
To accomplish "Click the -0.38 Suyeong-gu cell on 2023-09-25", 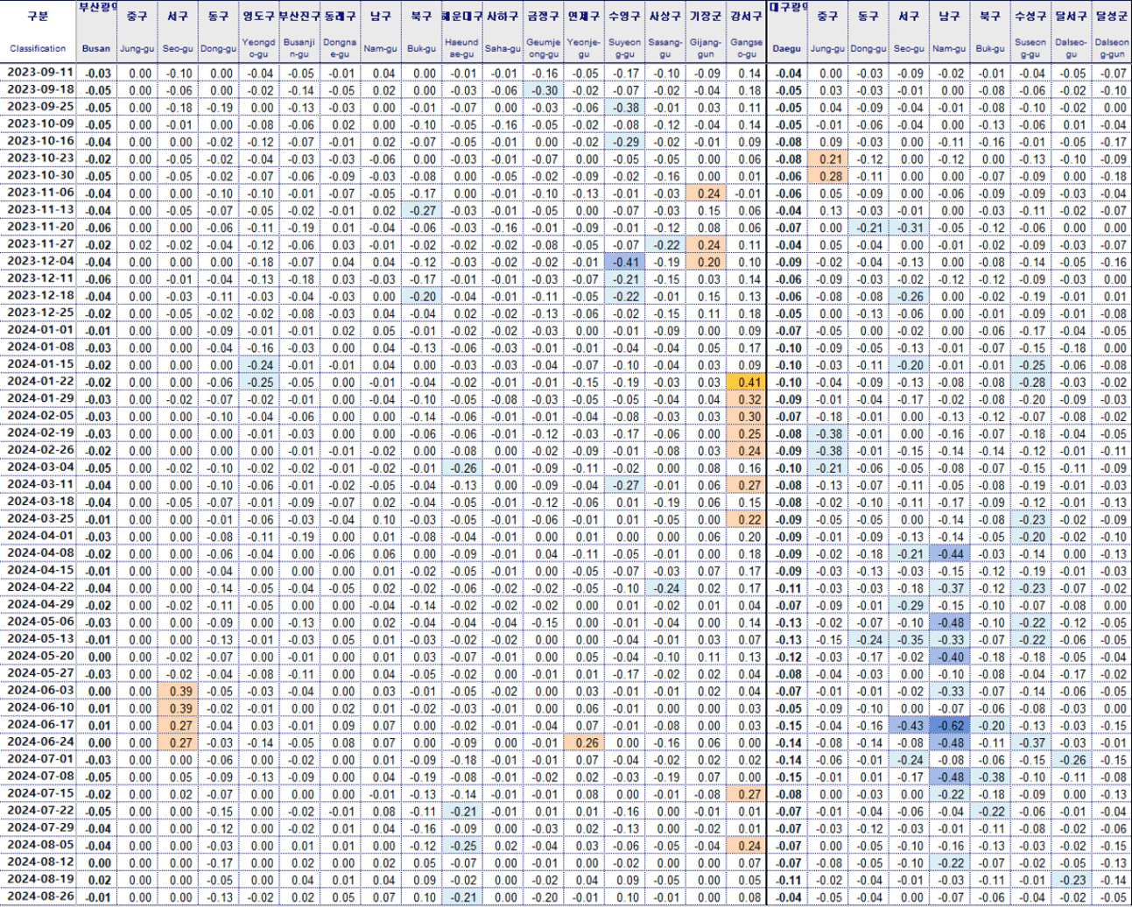I will 625,108.
